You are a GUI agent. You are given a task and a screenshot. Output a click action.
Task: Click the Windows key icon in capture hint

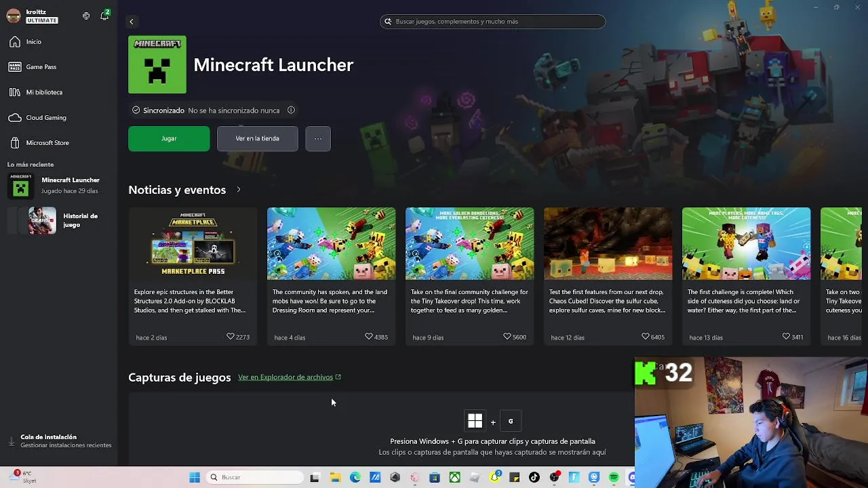click(475, 422)
